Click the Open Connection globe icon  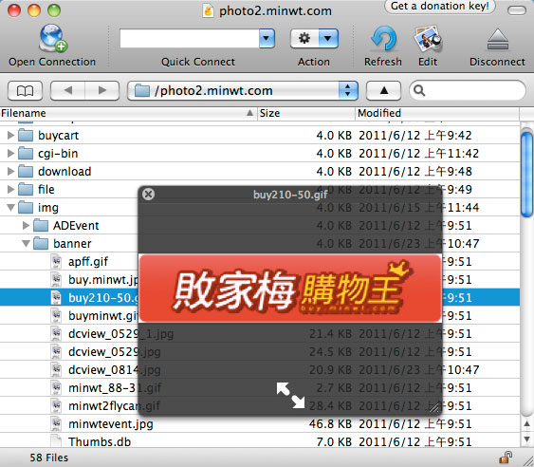[x=53, y=38]
